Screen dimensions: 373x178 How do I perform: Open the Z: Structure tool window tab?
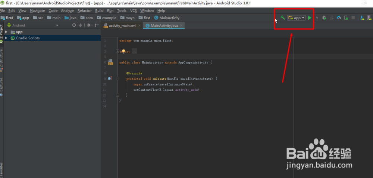[x=1, y=61]
